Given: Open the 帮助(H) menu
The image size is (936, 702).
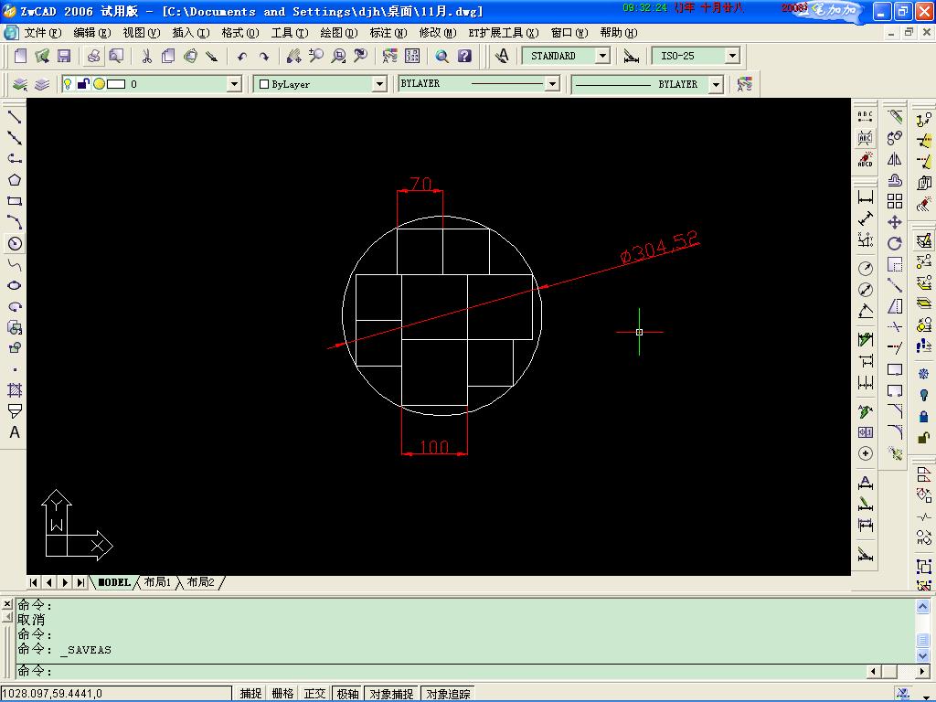Looking at the screenshot, I should coord(619,33).
